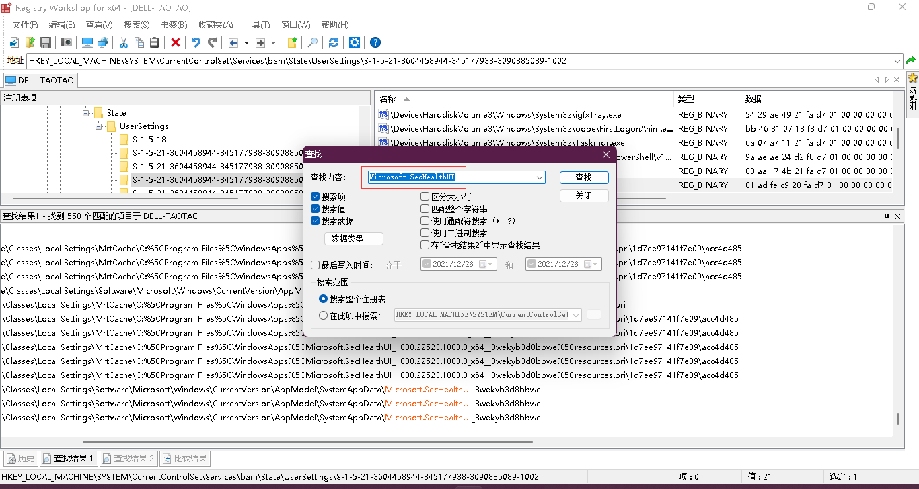Open the back history dropdown arrow
The width and height of the screenshot is (919, 489).
coord(246,42)
